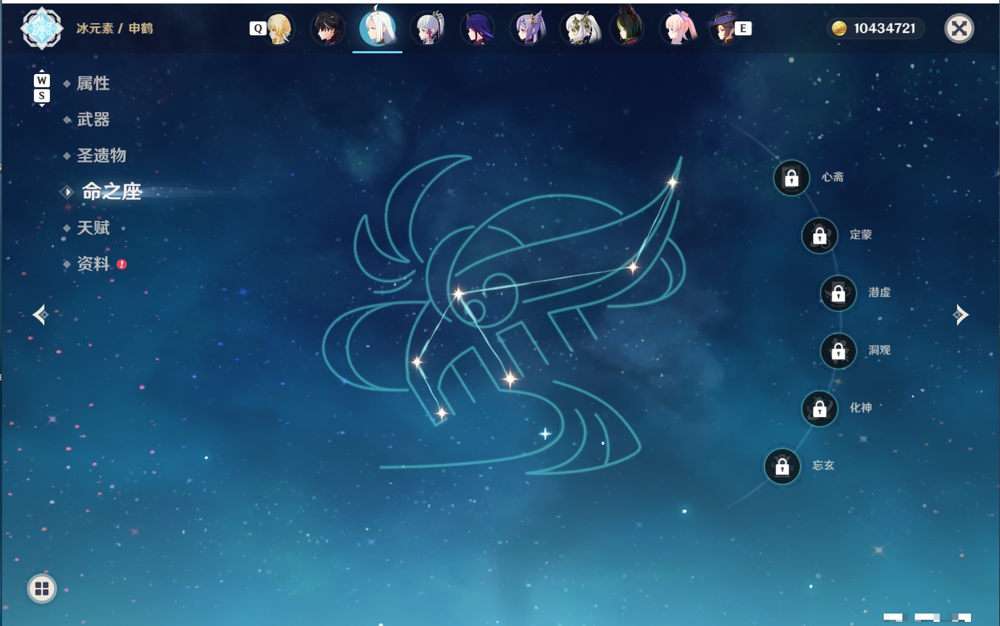Click the 化神 constellation label
Viewport: 1000px width, 626px height.
[861, 407]
